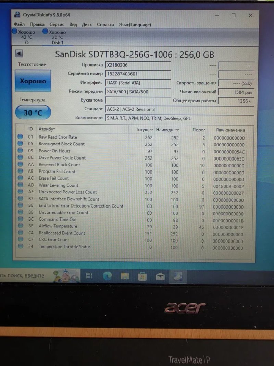274x366 pixels.
Task: Click status dot of Wear Leveling Count
Action: [x=20, y=185]
